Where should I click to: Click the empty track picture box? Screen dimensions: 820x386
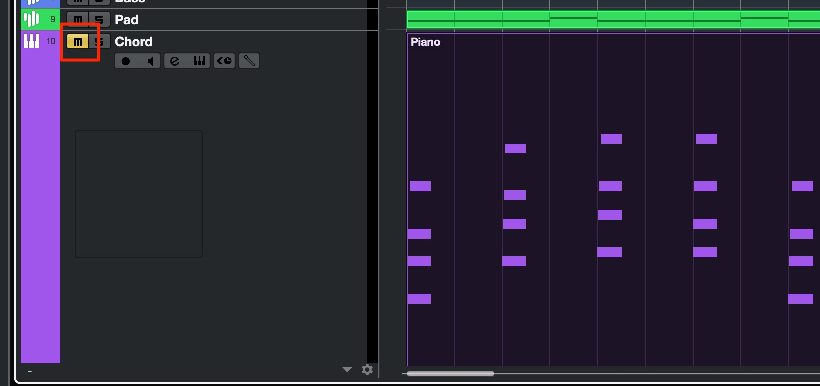[139, 194]
